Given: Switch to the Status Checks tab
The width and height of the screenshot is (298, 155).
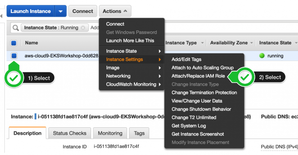Looking at the screenshot, I should click(70, 133).
